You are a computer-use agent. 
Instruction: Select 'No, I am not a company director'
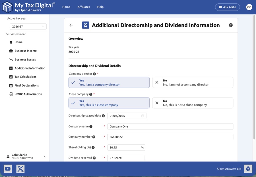pos(193,83)
